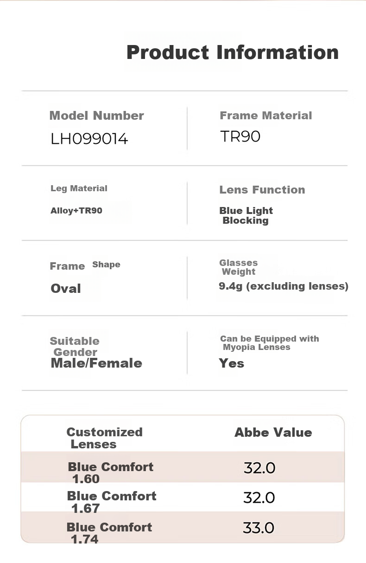
Task: Click the Suitable Gender label
Action: (x=75, y=347)
